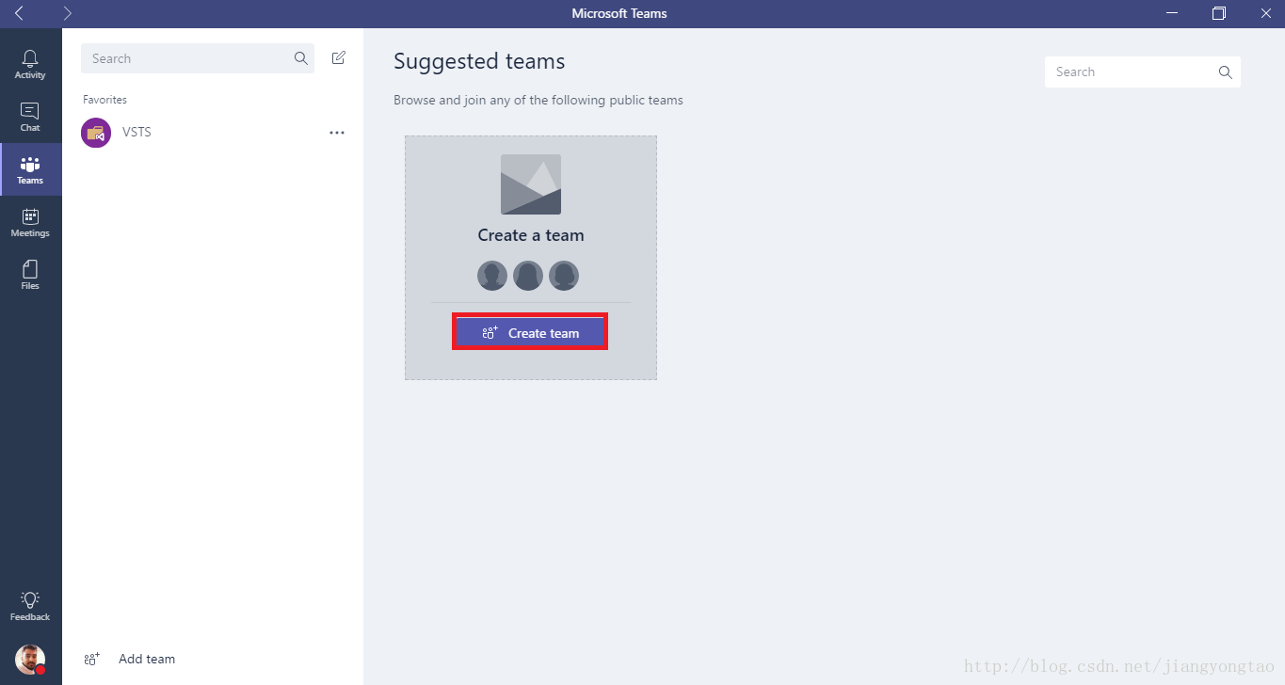The height and width of the screenshot is (685, 1285).
Task: Click the Favorites heading
Action: point(104,100)
